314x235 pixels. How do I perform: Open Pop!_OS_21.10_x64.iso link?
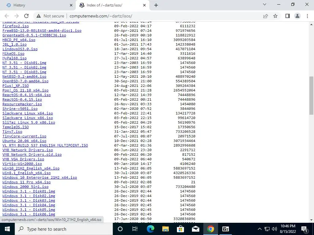[x=25, y=90]
